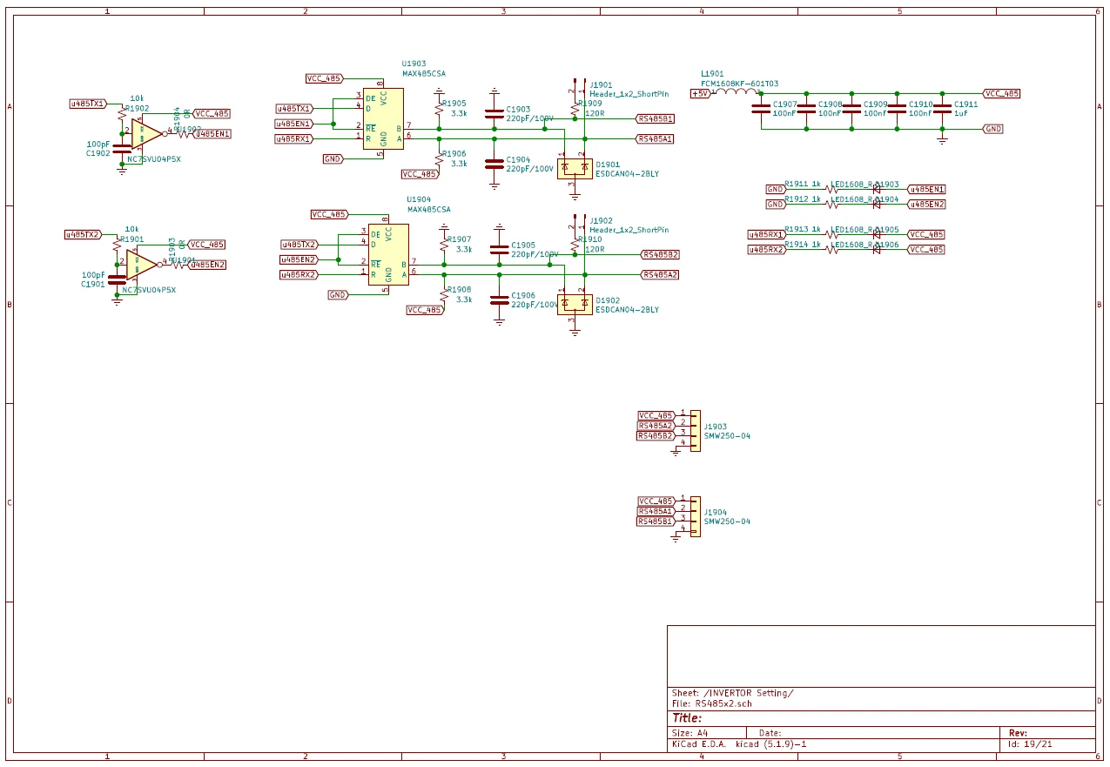
Task: Select the D1902 ESDCAN04-2BLY diode symbol
Action: pos(574,303)
